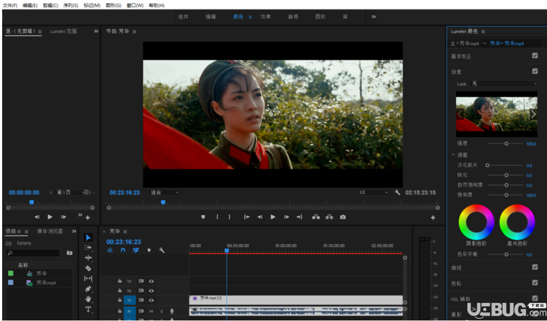The height and width of the screenshot is (321, 547).
Task: Toggle 基本校正 checkbox
Action: point(535,56)
